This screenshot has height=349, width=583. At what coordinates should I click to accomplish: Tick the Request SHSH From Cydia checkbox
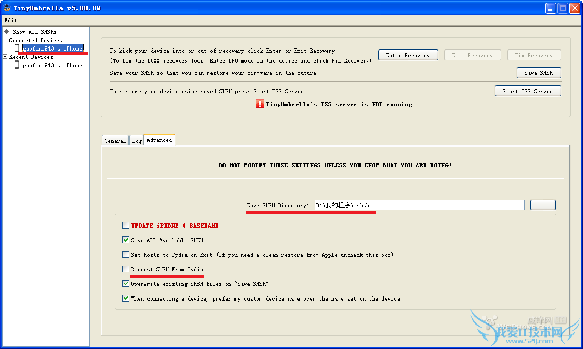126,269
